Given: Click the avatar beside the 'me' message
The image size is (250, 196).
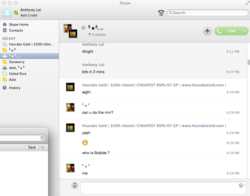Looking at the screenshot, I should pos(70,168).
